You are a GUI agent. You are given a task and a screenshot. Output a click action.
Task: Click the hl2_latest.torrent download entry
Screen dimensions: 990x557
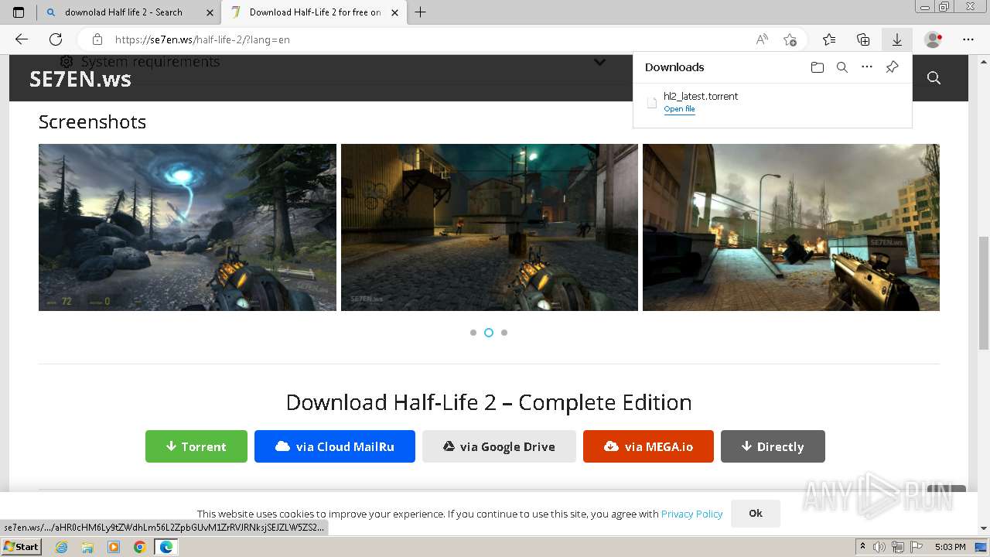[x=772, y=102]
